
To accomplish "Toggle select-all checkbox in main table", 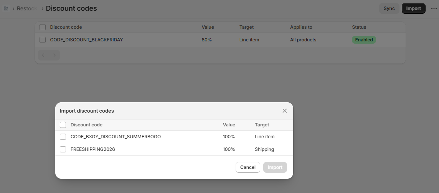I will point(43,27).
